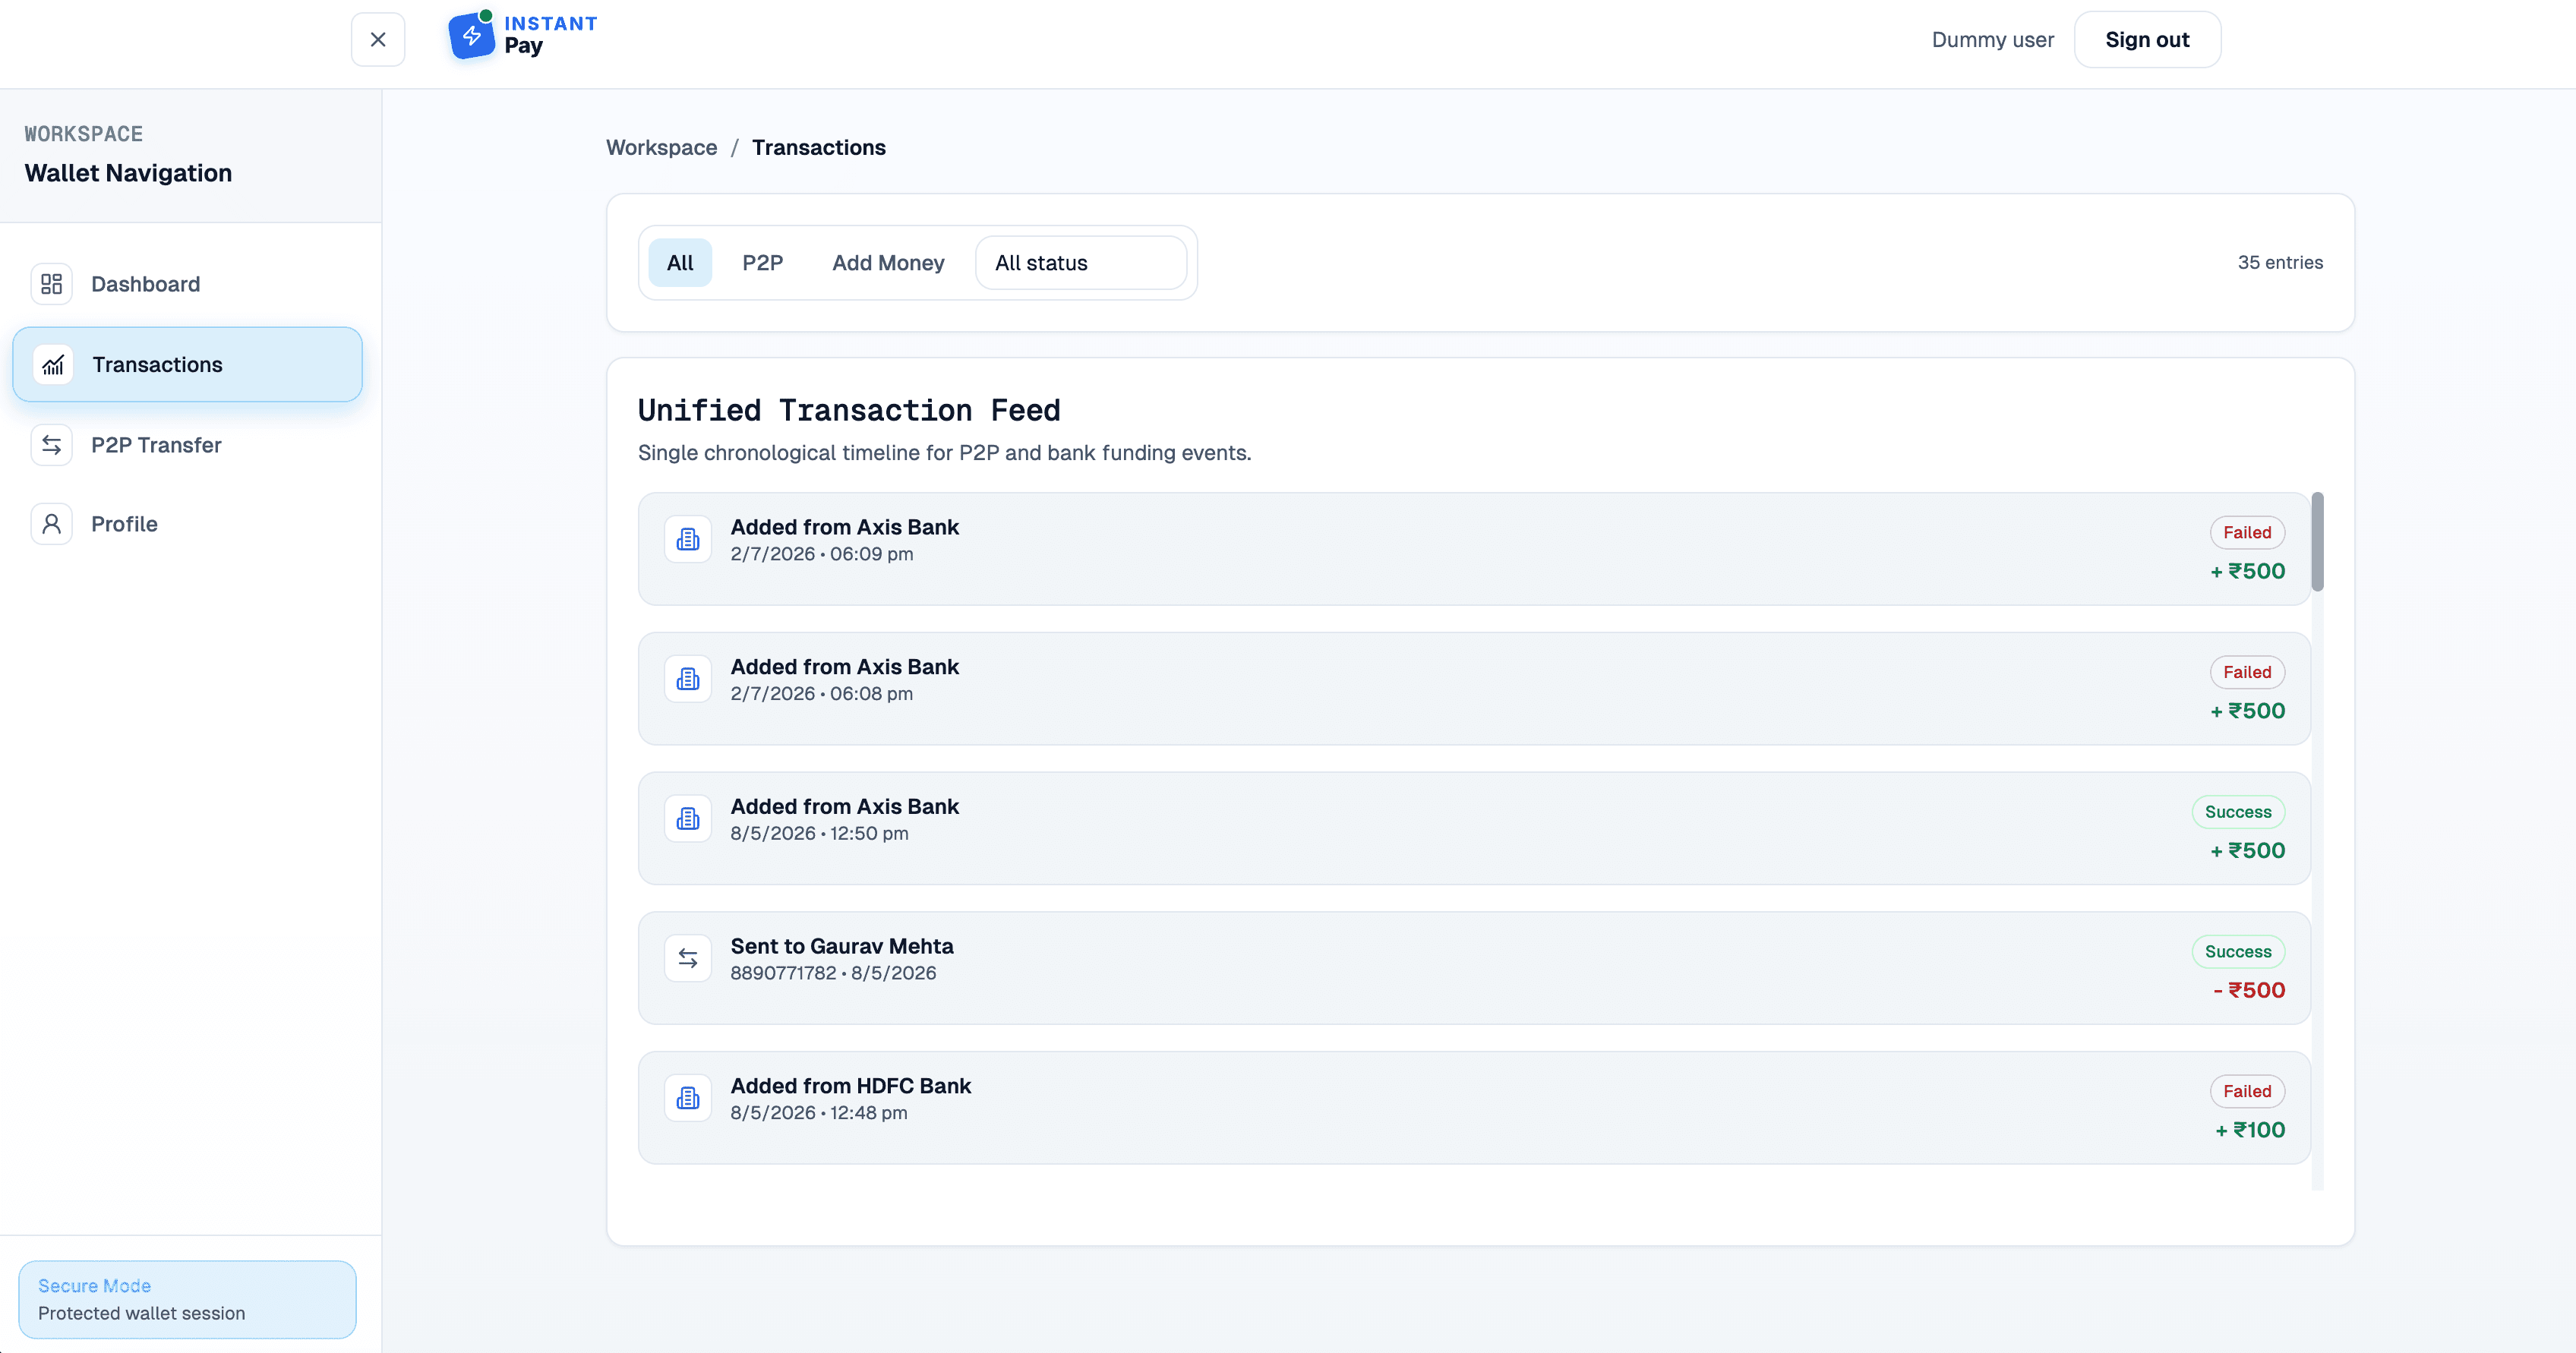Click bank icon of Axis Bank 06:08 pm entry
This screenshot has height=1353, width=2576.
688,679
